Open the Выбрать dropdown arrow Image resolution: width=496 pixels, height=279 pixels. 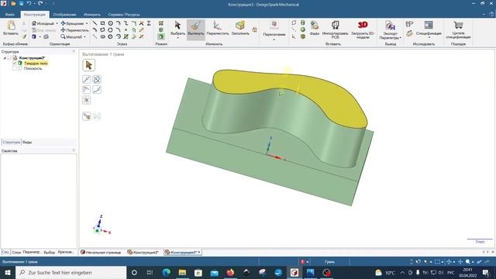click(177, 38)
